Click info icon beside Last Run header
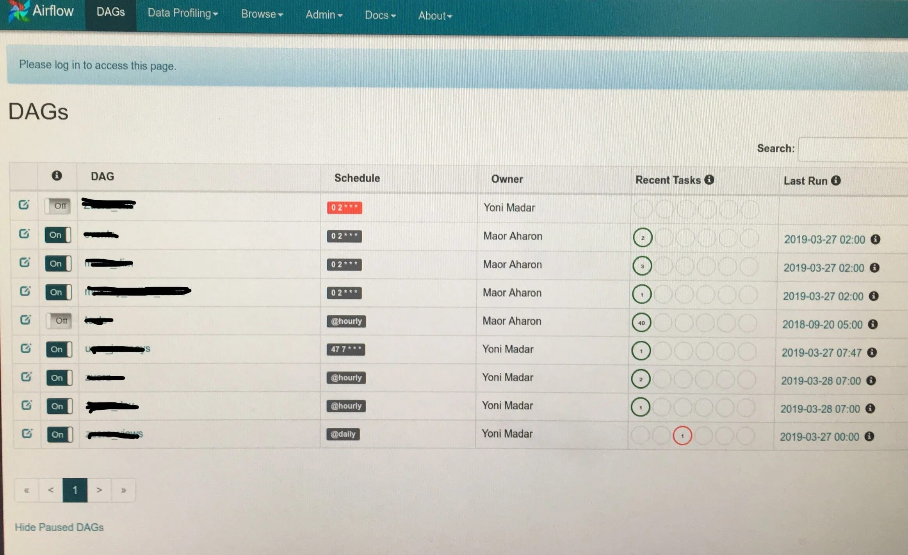908x555 pixels. (836, 180)
